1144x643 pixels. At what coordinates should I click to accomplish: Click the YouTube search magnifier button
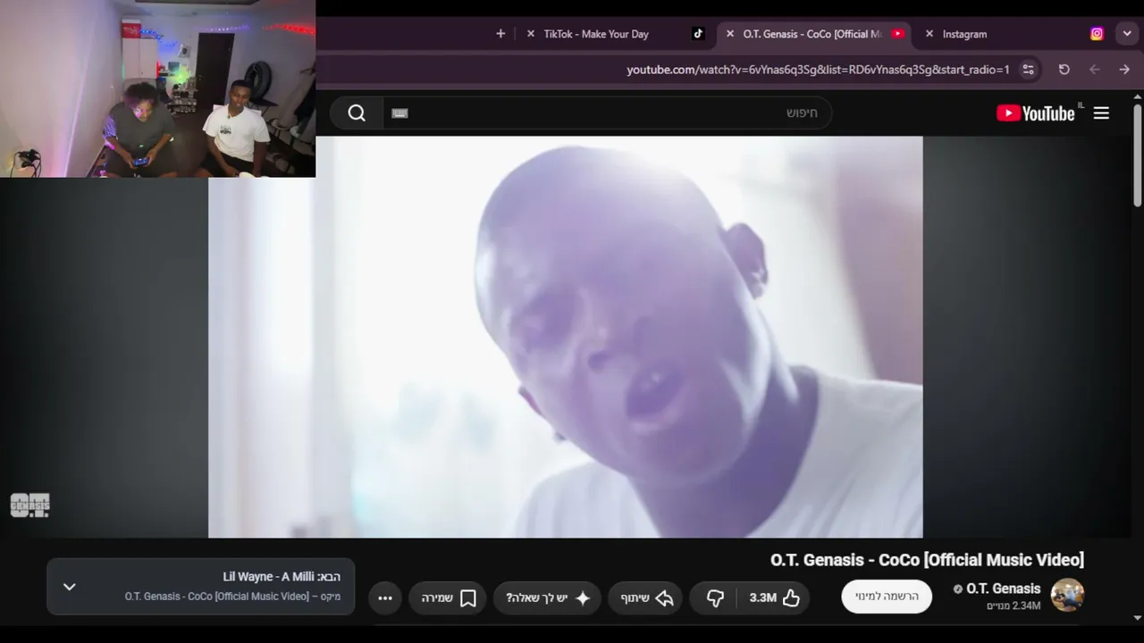click(x=357, y=113)
